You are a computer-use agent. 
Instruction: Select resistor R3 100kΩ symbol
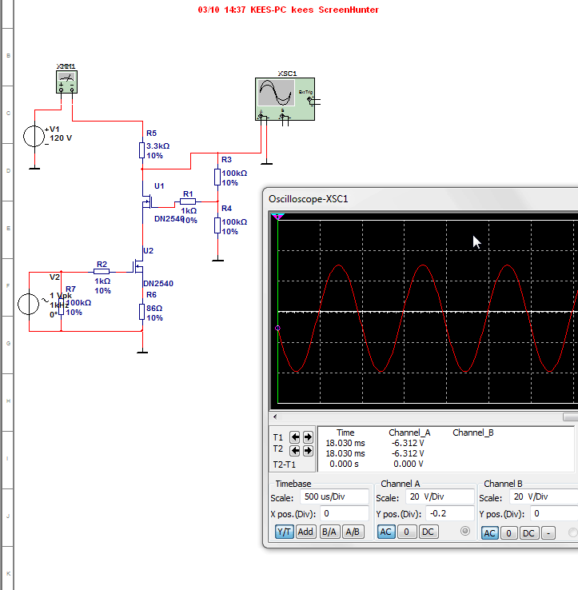[217, 177]
